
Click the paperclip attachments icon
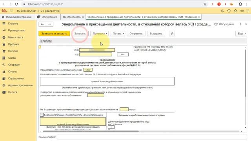pyautogui.click(x=172, y=34)
